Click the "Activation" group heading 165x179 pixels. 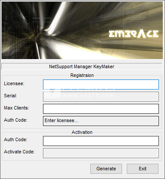[82, 132]
